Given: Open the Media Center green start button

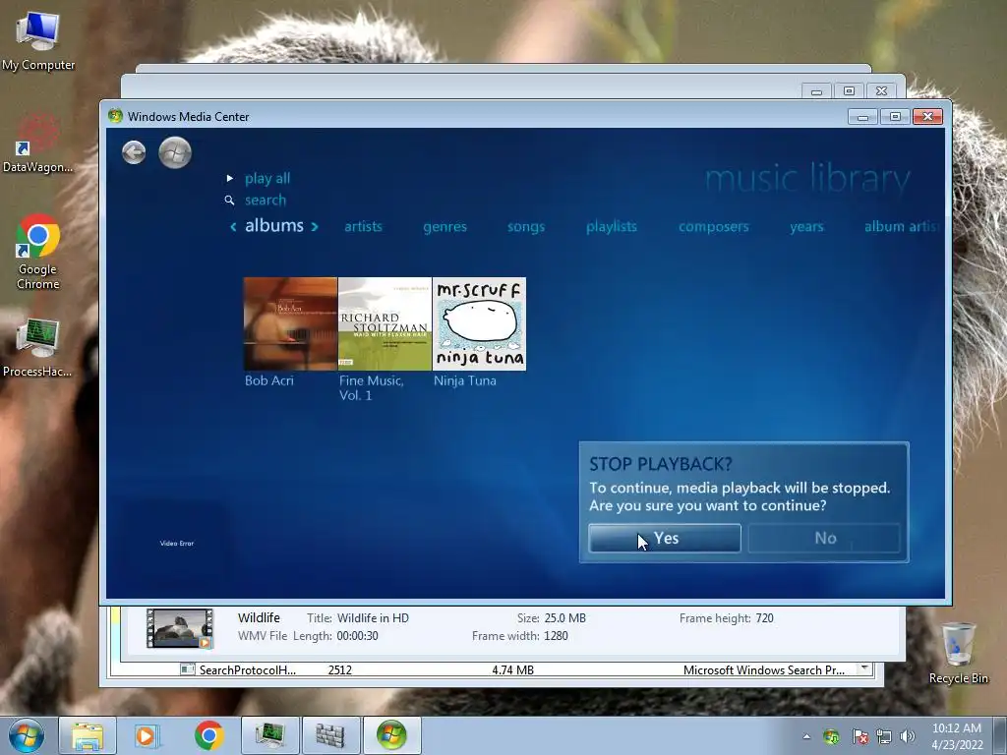Looking at the screenshot, I should click(x=175, y=152).
